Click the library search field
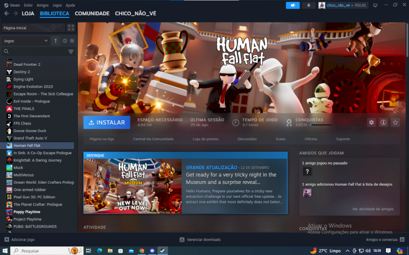This screenshot has height=255, width=409. point(38,52)
